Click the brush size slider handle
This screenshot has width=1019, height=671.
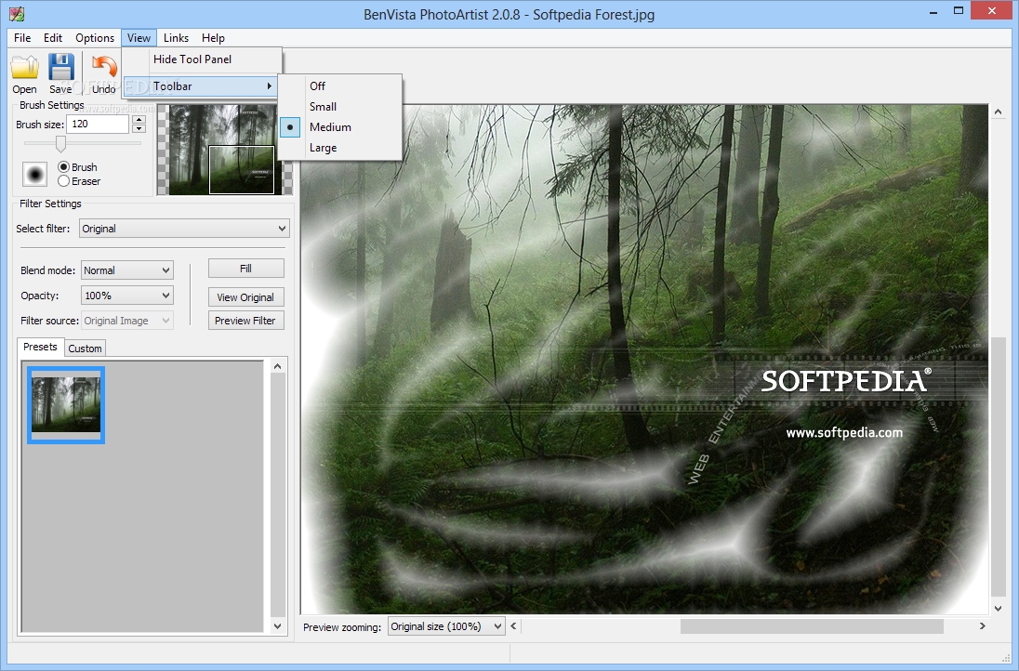pos(60,143)
